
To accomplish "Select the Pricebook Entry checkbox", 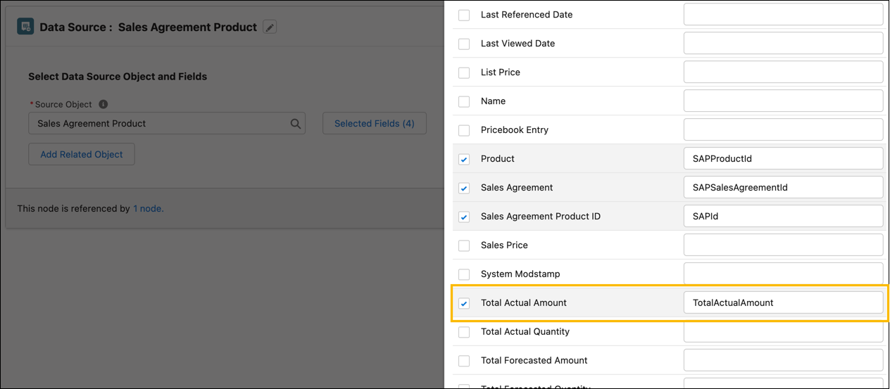I will pos(464,130).
